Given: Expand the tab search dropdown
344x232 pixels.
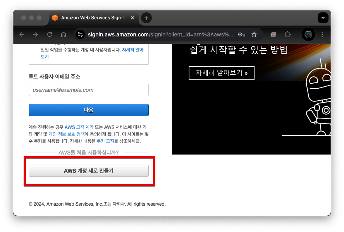Looking at the screenshot, I should click(x=323, y=18).
